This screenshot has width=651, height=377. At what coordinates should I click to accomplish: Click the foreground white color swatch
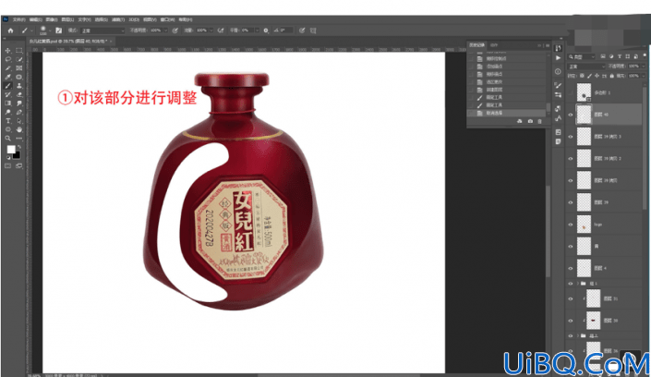pyautogui.click(x=11, y=149)
